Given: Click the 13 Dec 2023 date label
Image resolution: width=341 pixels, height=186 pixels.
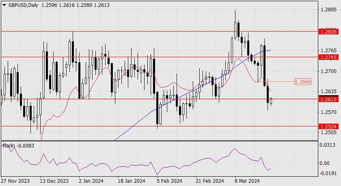Looking at the screenshot, I should [54, 181].
